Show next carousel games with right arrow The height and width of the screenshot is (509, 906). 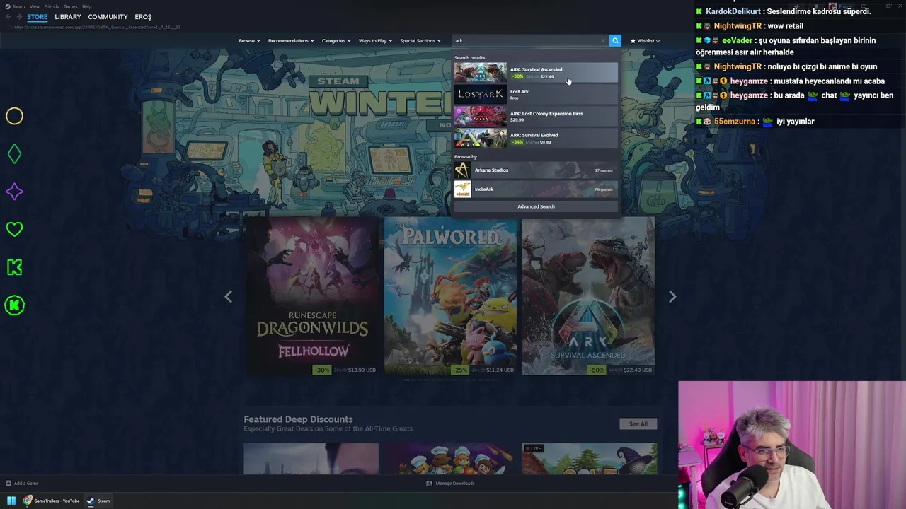(x=672, y=297)
